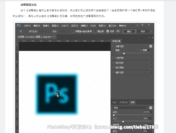The width and height of the screenshot is (176, 133).
Task: Open the 编辑(E) menu
Action: tap(37, 26)
